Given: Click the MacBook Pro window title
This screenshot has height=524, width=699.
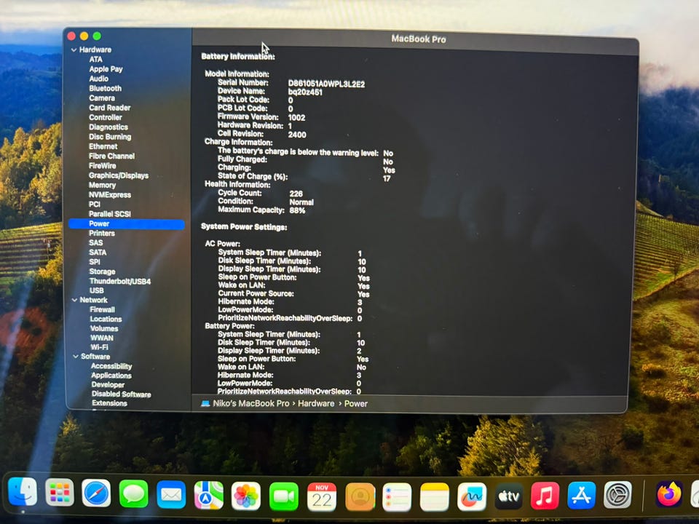Looking at the screenshot, I should 419,39.
